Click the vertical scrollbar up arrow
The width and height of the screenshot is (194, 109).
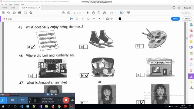coord(187,23)
